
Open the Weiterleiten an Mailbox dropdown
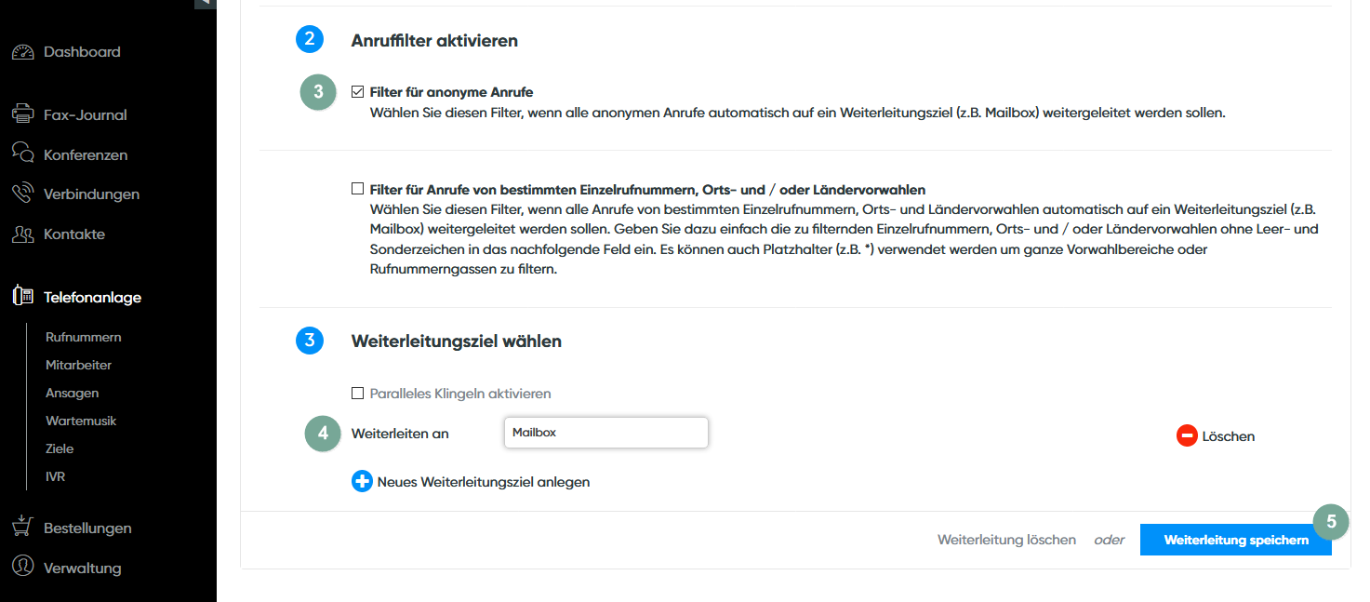click(x=605, y=433)
